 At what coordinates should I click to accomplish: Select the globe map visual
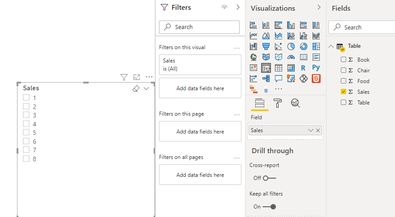pos(253,57)
